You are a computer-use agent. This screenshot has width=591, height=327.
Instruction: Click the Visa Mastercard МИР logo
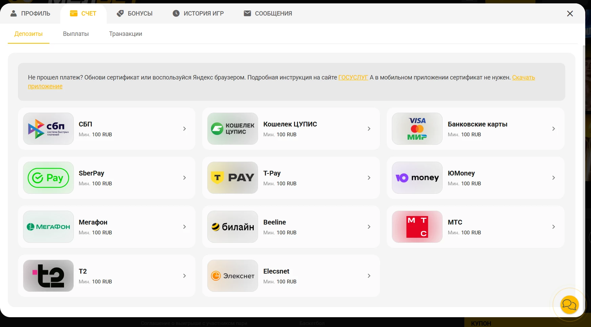point(417,129)
